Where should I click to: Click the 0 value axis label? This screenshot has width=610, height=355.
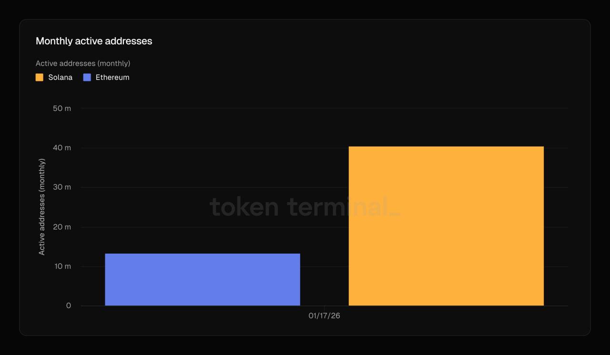point(69,306)
